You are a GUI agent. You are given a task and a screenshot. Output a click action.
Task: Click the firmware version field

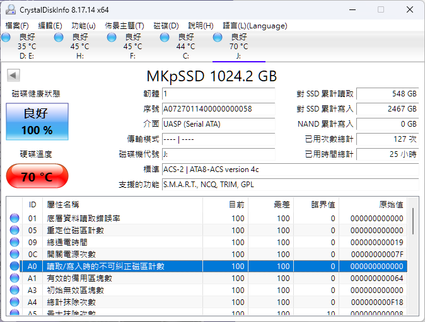[x=218, y=94]
